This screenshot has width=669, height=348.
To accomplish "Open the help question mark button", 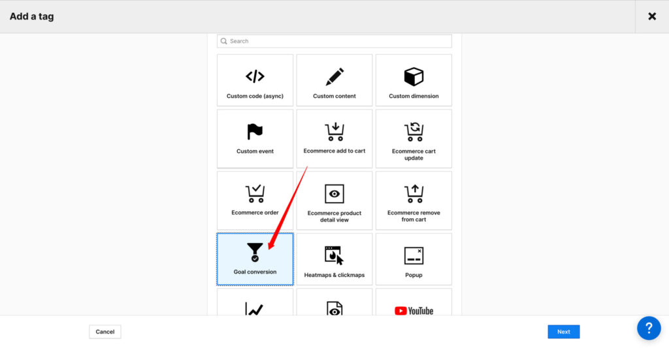I will pyautogui.click(x=649, y=328).
